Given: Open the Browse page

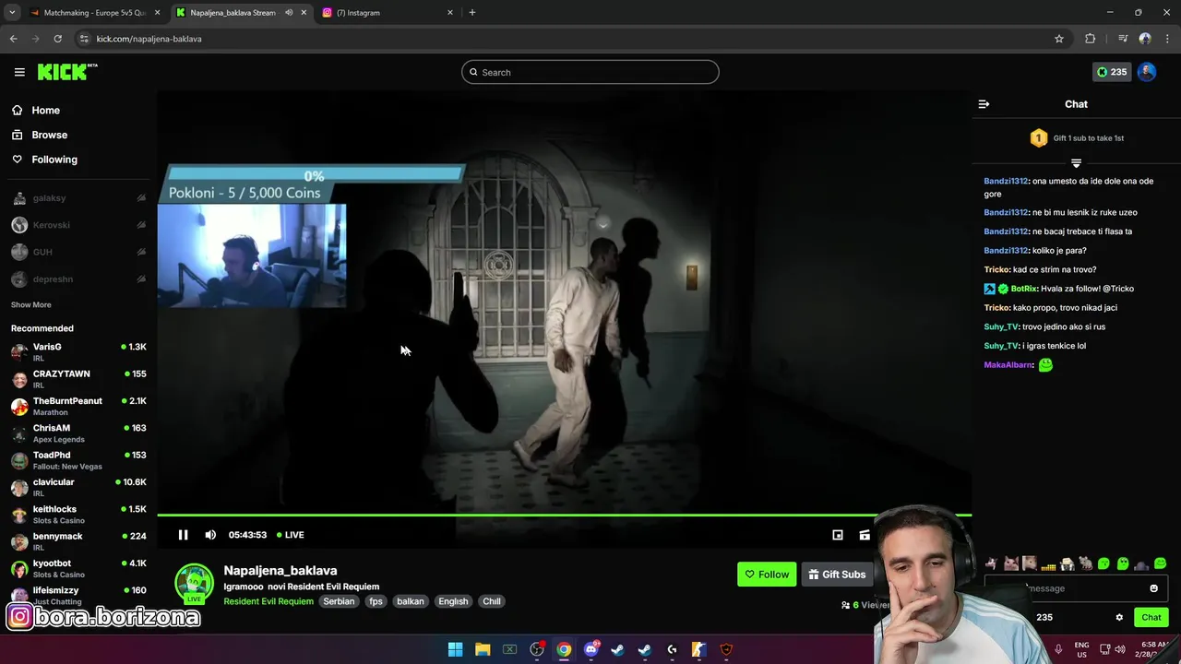Looking at the screenshot, I should 49,135.
